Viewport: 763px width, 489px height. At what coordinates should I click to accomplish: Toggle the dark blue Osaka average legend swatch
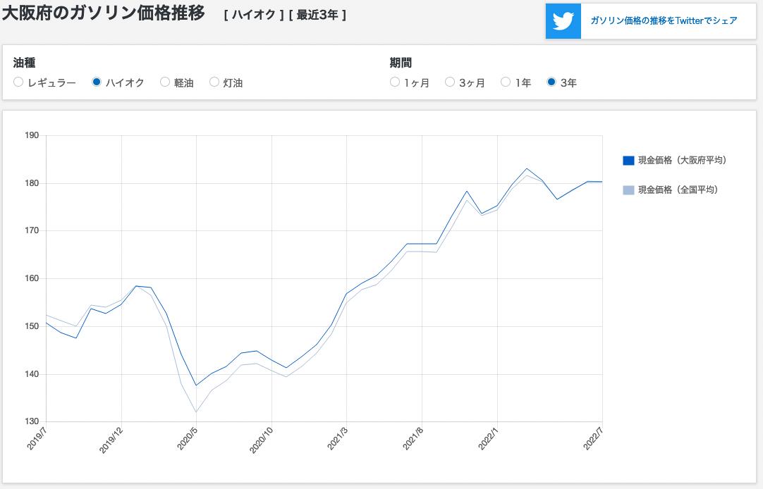pos(628,161)
